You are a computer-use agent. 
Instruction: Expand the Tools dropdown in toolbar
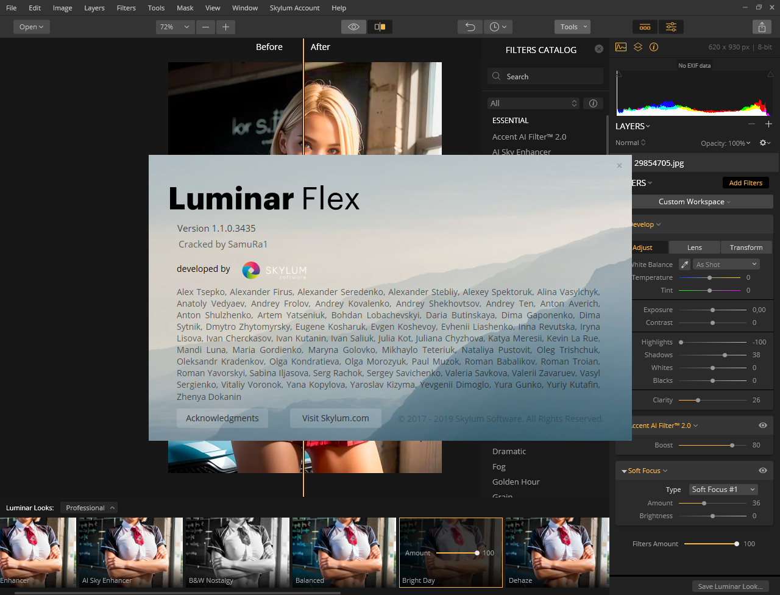coord(572,27)
